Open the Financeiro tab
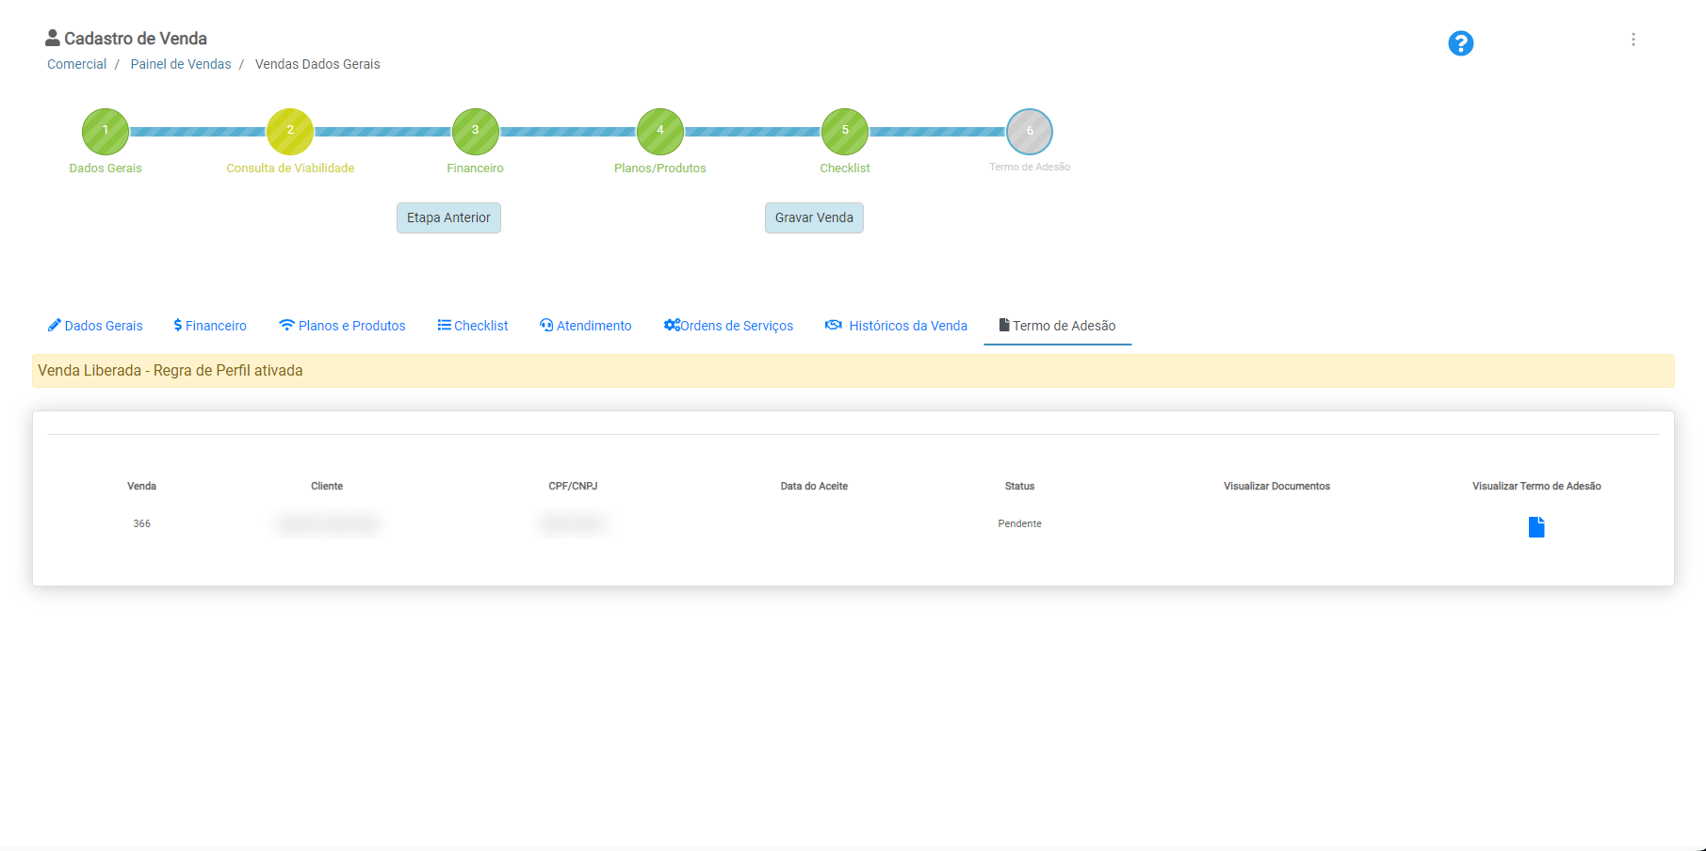This screenshot has width=1706, height=851. coord(210,326)
